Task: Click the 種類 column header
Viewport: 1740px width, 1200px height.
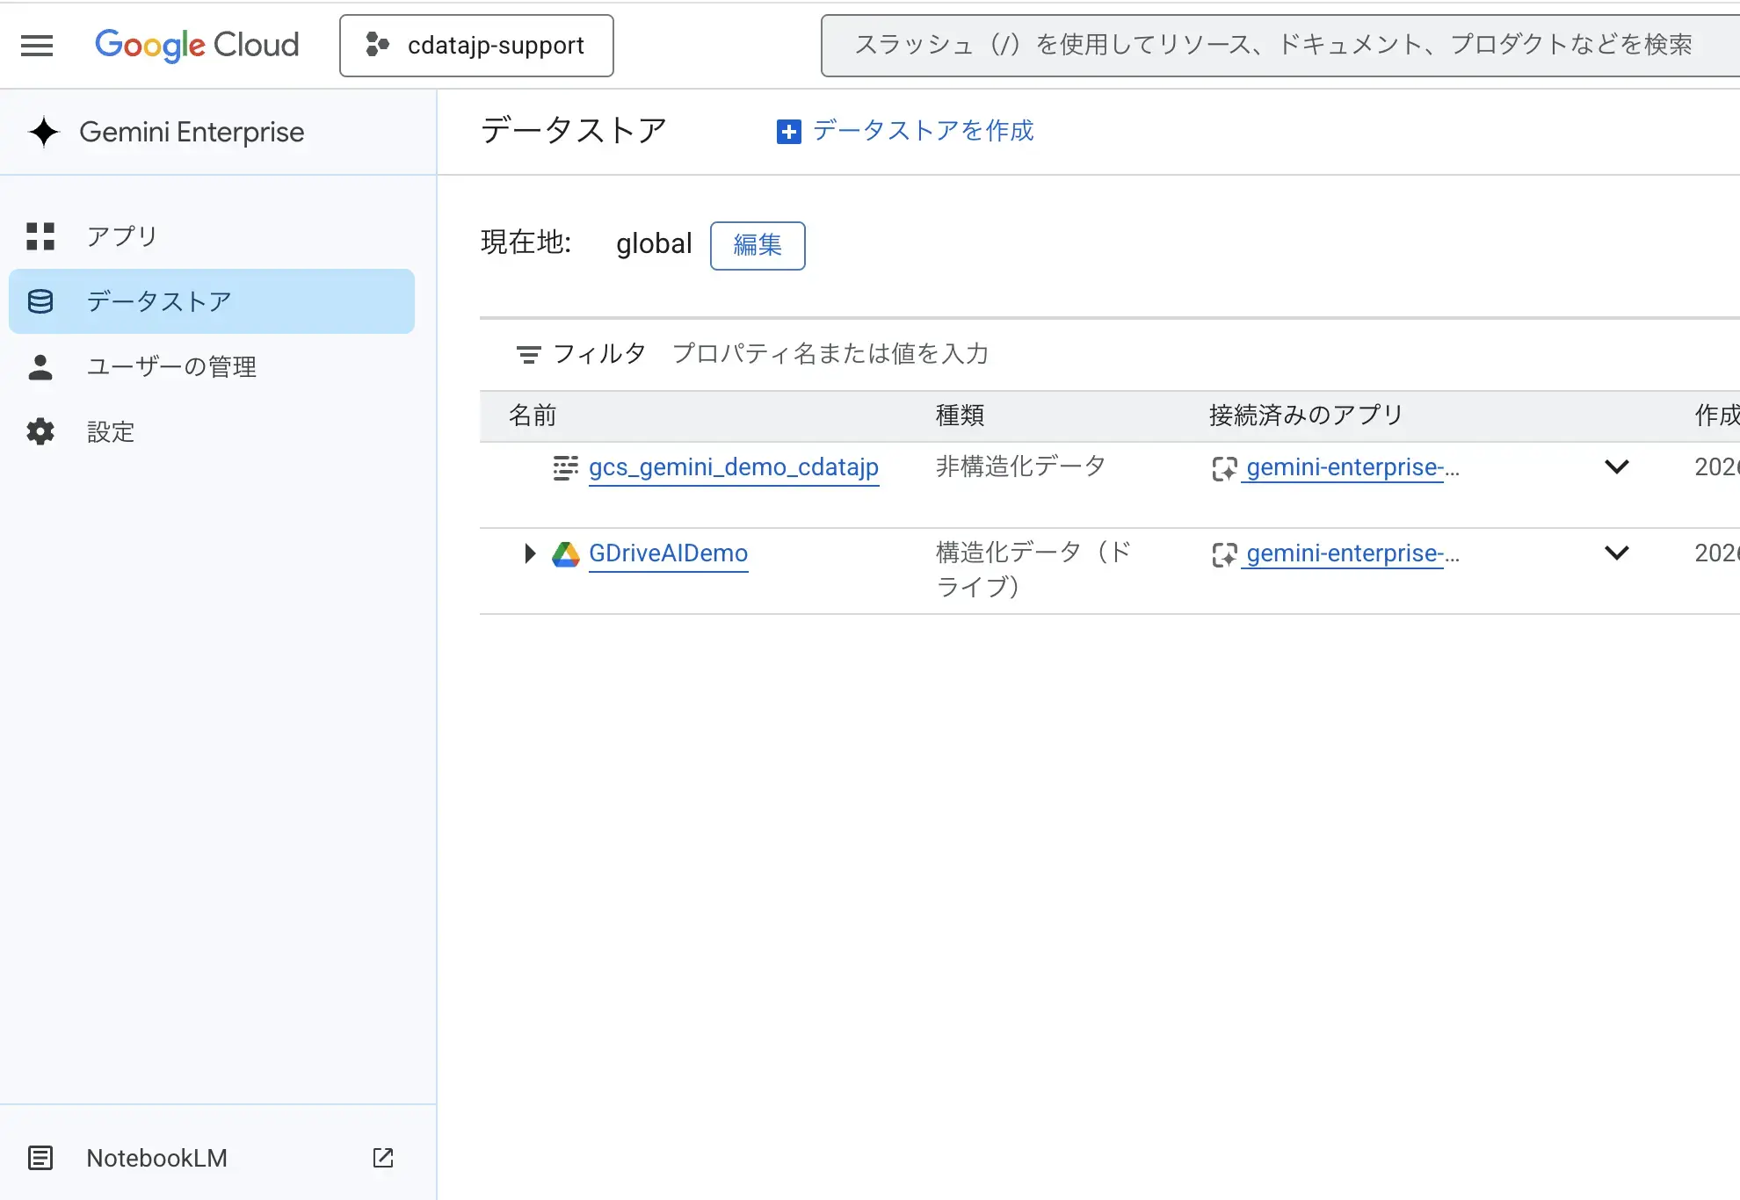Action: pos(960,416)
